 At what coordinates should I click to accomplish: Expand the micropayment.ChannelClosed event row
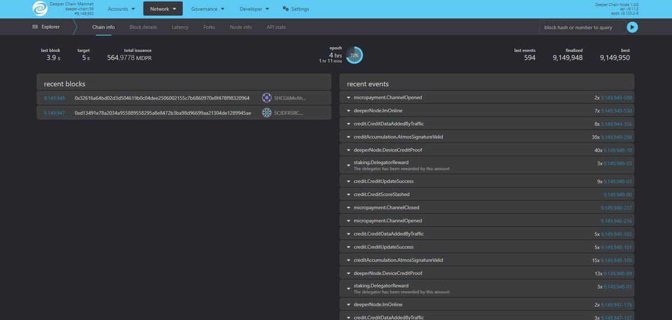pyautogui.click(x=487, y=207)
